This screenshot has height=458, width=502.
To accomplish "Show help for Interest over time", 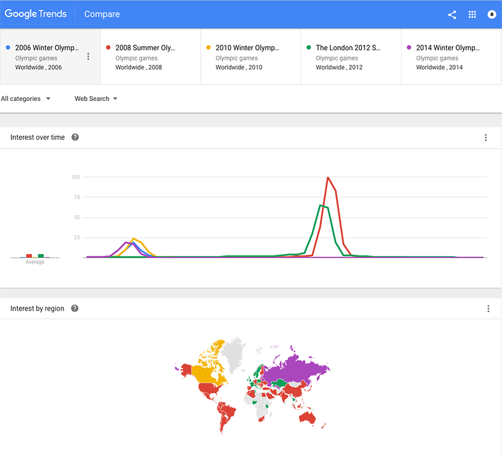I will click(x=75, y=137).
